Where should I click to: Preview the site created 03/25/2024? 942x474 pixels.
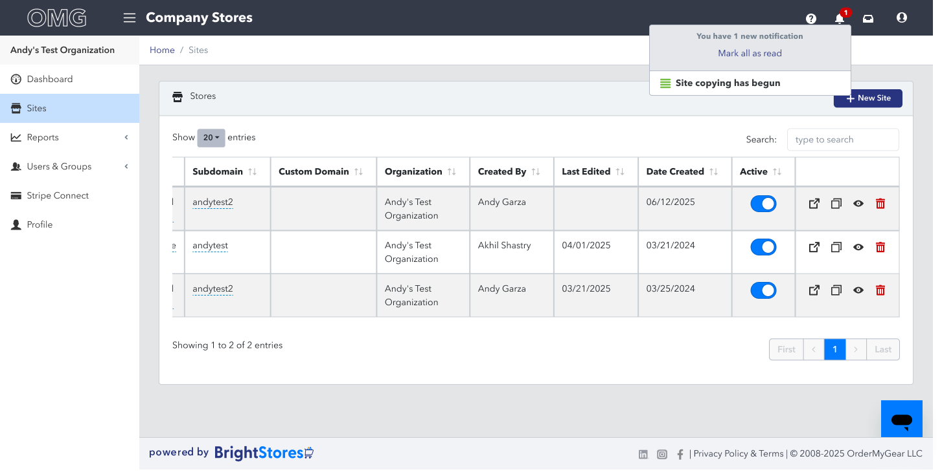point(858,290)
